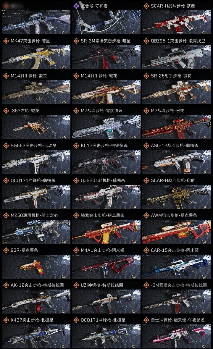
Task: Pick the QJB201轻机枪-鹅鸭杀 weapon image
Action: (x=106, y=197)
